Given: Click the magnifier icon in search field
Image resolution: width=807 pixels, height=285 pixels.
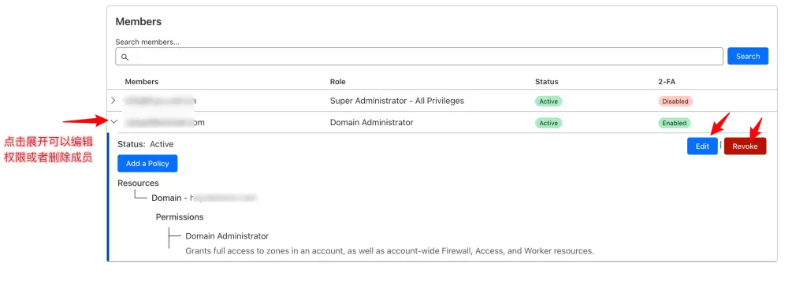Looking at the screenshot, I should 125,57.
